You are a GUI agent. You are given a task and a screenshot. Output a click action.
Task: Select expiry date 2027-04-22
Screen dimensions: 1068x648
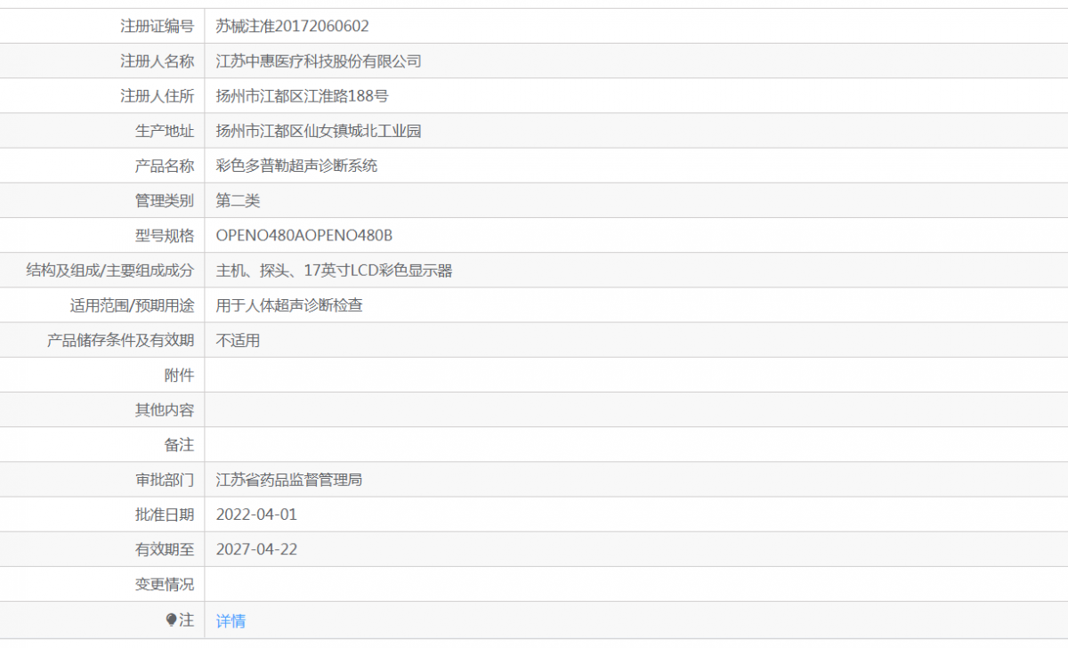tap(256, 549)
